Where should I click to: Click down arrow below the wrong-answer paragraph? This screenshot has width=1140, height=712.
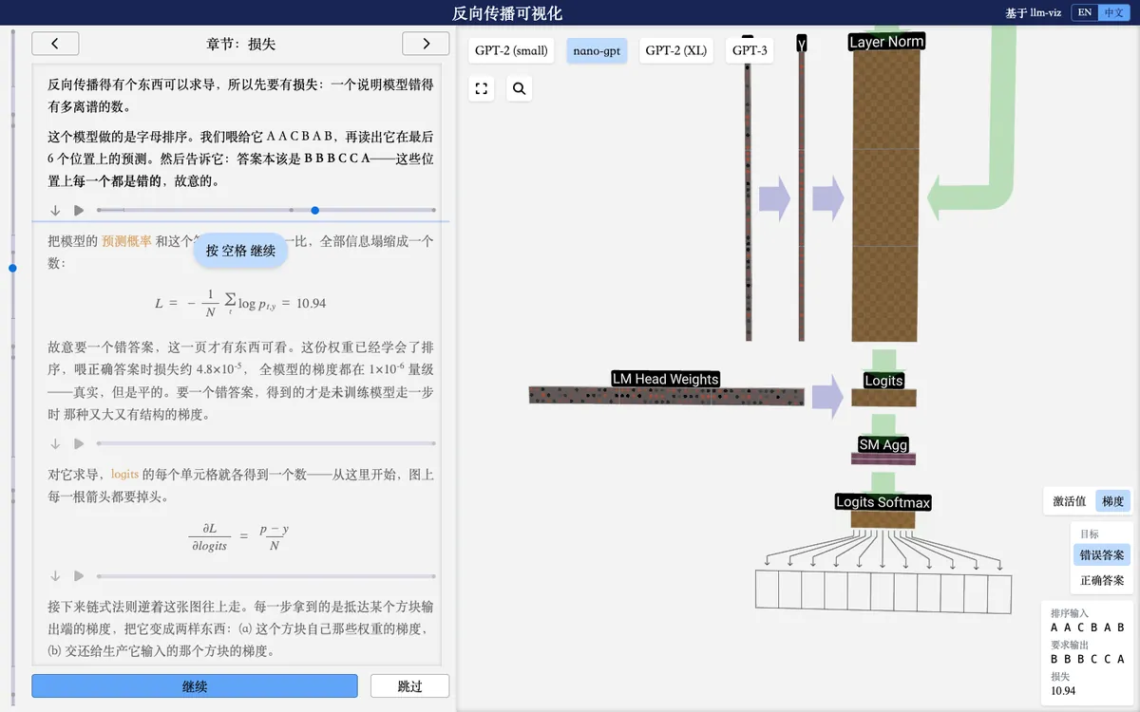(55, 443)
